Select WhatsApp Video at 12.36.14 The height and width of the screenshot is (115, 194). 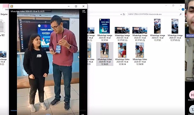pyautogui.click(x=122, y=54)
